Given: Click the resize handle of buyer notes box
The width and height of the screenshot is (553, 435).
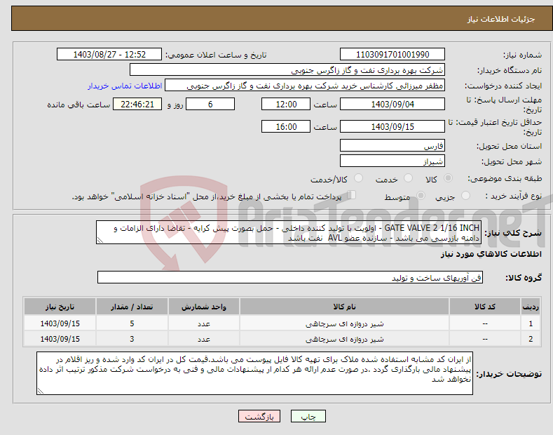Looking at the screenshot, I should coord(41,391).
